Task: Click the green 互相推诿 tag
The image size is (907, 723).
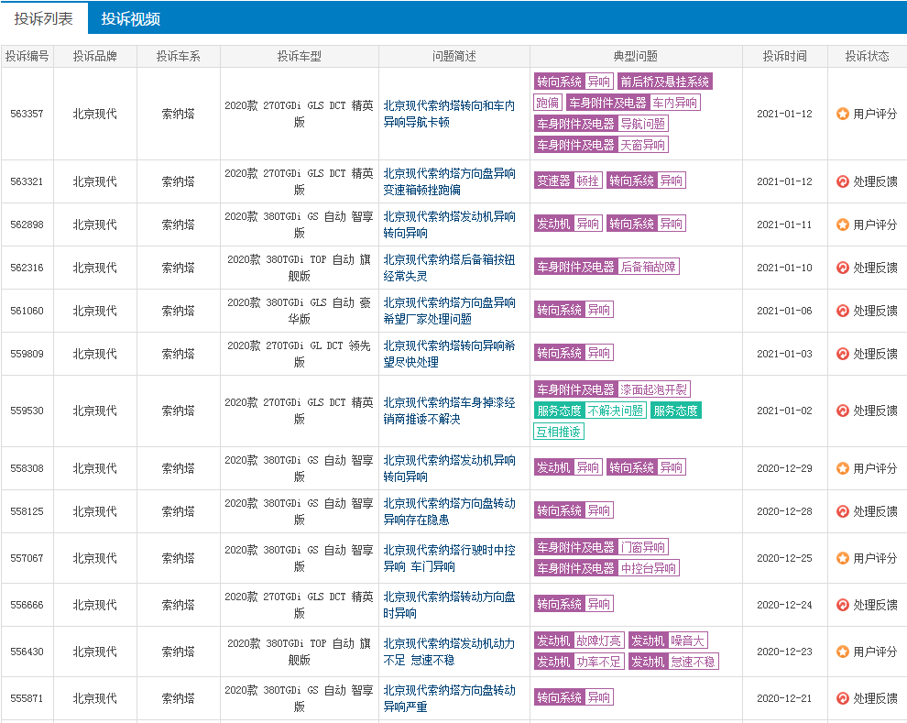Action: 559,432
